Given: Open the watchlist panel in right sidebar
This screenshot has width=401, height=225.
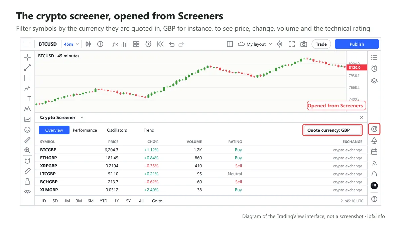Looking at the screenshot, I should pos(374,57).
